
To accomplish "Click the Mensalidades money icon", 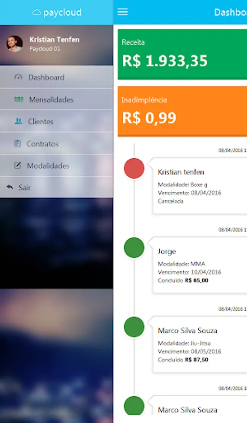I will click(x=19, y=99).
